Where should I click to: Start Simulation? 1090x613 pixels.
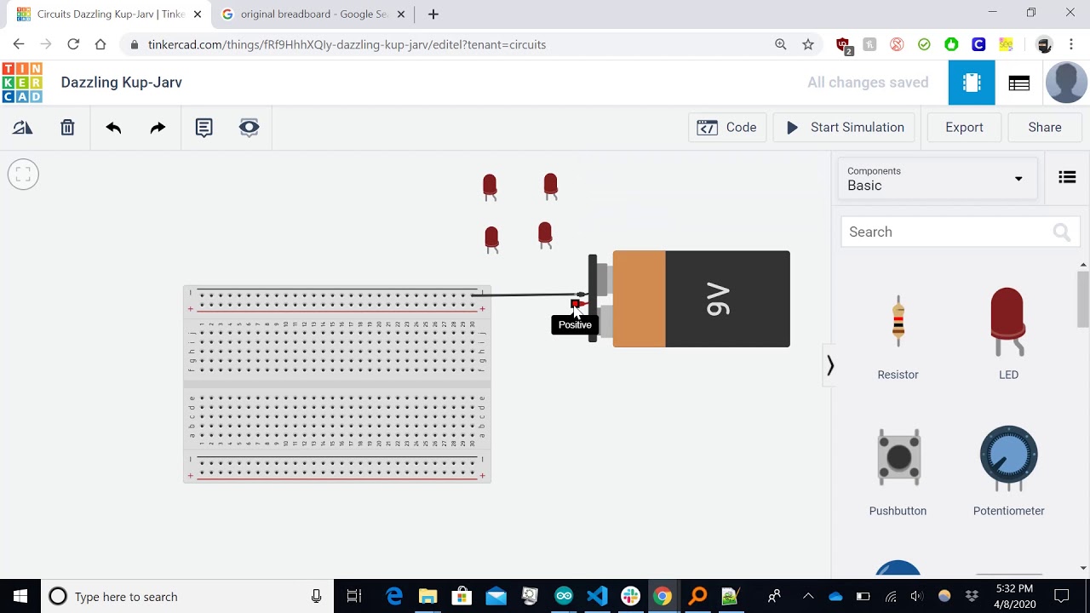pyautogui.click(x=845, y=128)
